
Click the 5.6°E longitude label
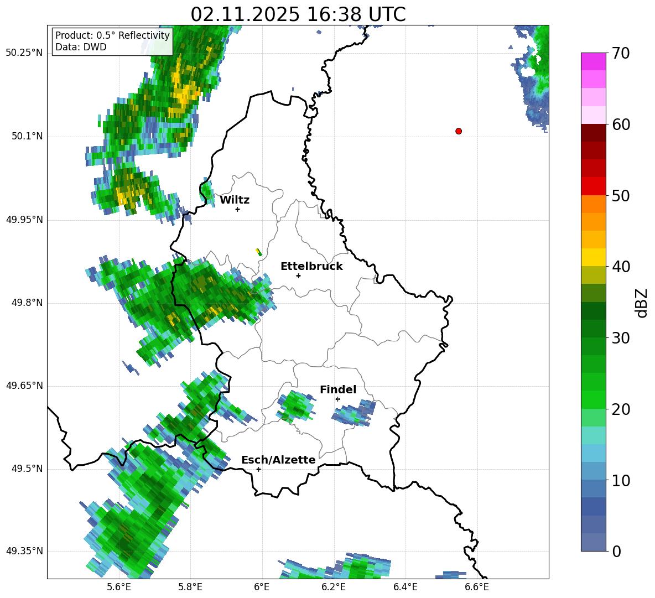118,587
